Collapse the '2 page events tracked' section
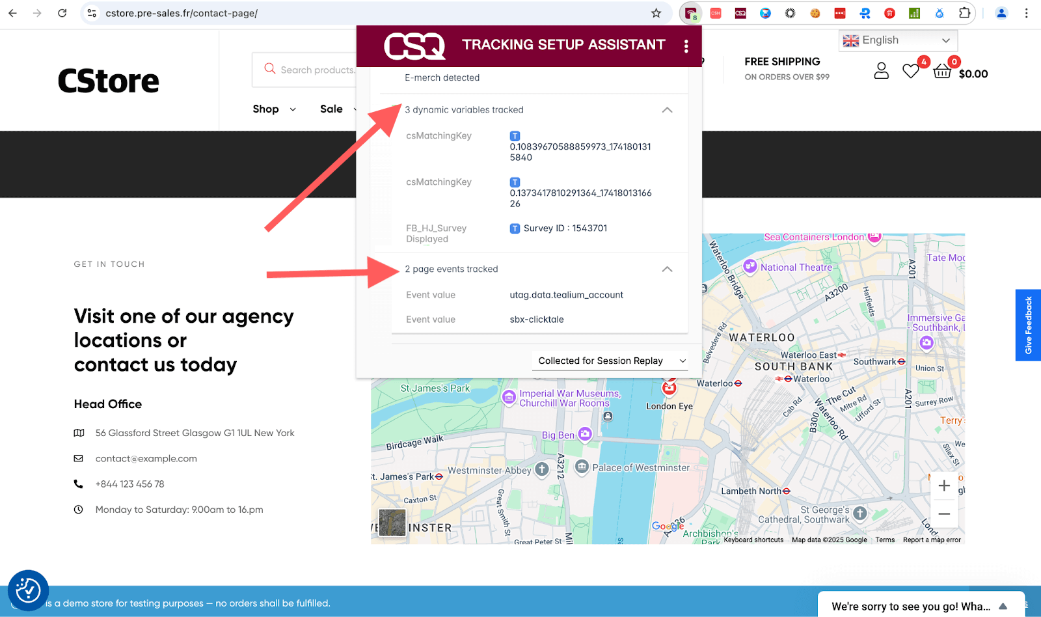 click(x=666, y=269)
